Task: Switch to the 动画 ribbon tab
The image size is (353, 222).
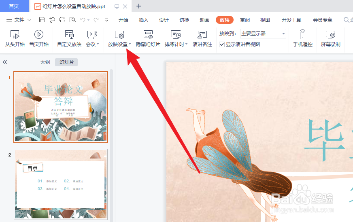Action: (204, 20)
